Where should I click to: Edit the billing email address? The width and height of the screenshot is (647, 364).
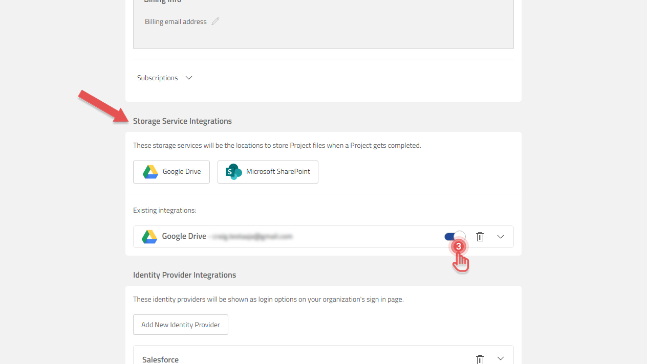coord(215,21)
